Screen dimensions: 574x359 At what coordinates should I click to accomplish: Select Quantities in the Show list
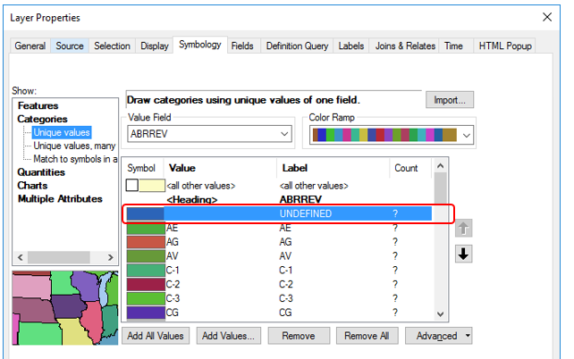[x=41, y=172]
